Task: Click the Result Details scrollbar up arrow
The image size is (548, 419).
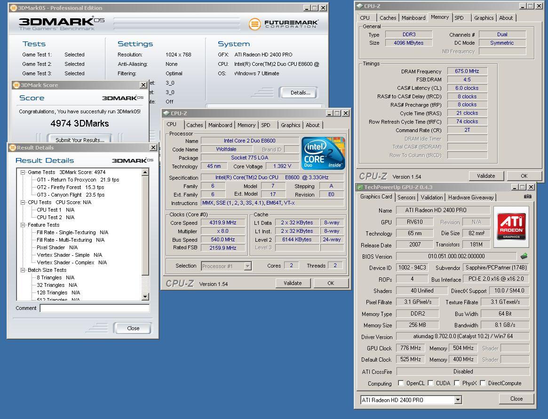Action: [145, 172]
